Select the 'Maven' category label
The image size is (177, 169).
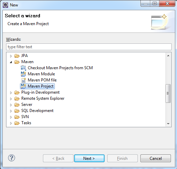27,62
